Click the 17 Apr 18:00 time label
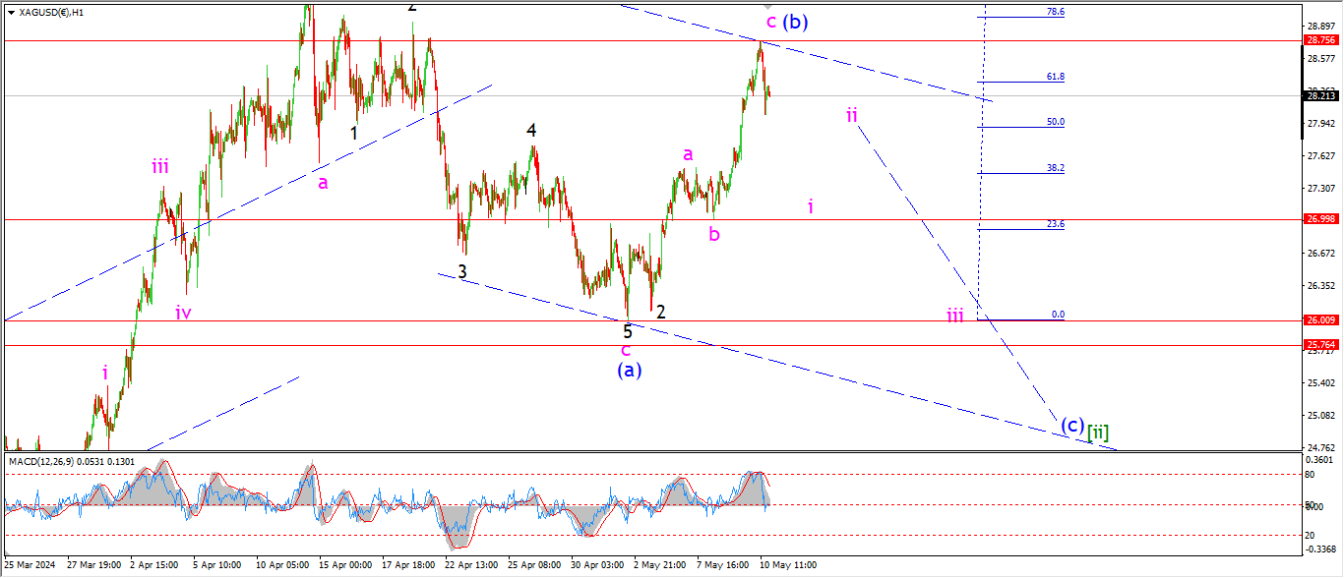 click(409, 566)
